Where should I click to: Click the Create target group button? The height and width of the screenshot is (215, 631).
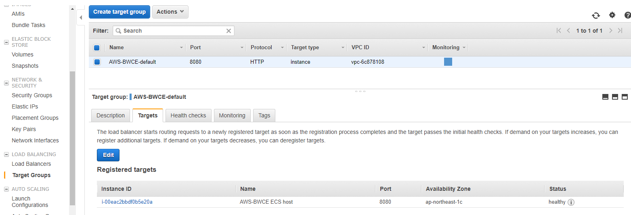tap(119, 12)
